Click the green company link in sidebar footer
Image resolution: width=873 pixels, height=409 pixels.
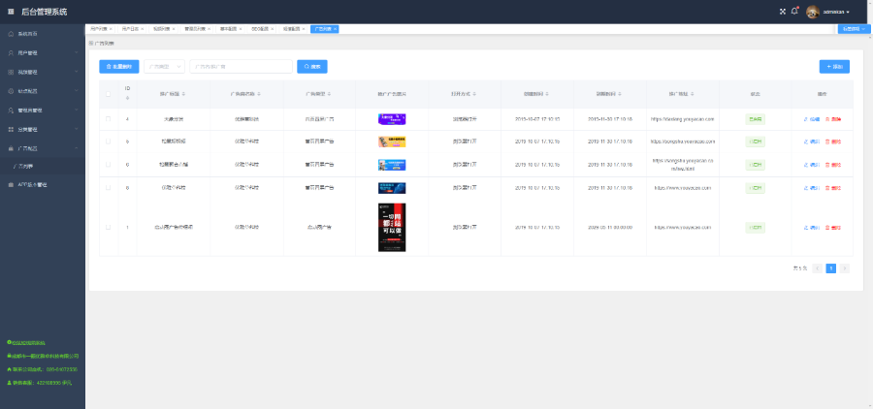click(x=43, y=356)
